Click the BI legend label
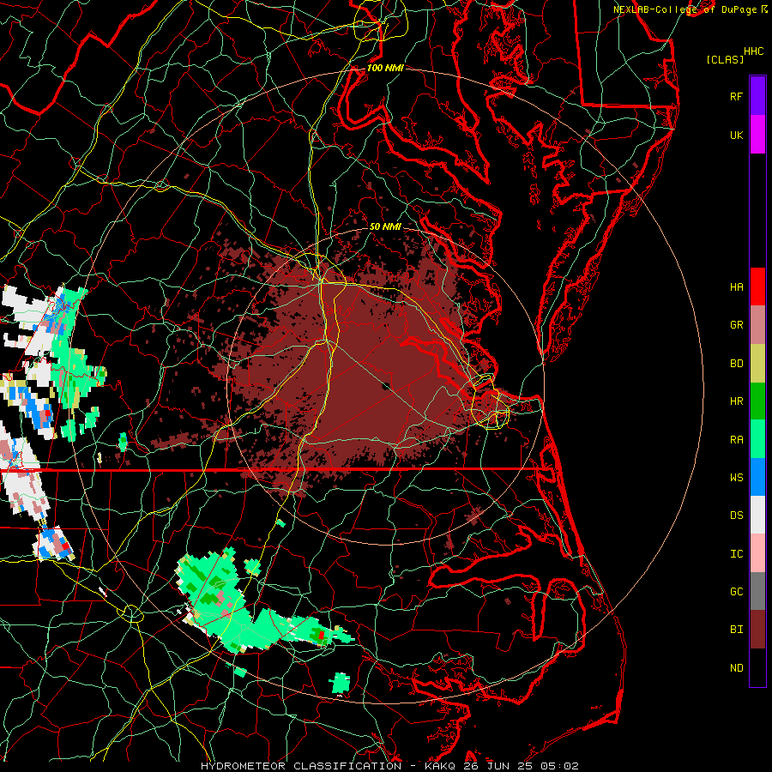 click(x=736, y=630)
